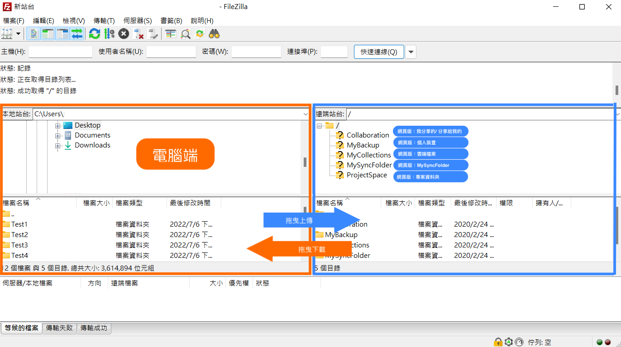Open the 說明(H) menu
Viewport: 621px width, 347px height.
tap(202, 21)
